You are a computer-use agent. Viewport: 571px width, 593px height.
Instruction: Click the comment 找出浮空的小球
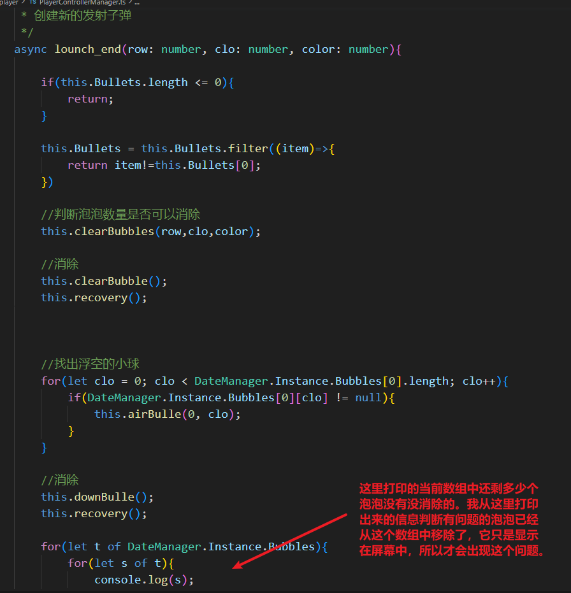[x=90, y=364]
